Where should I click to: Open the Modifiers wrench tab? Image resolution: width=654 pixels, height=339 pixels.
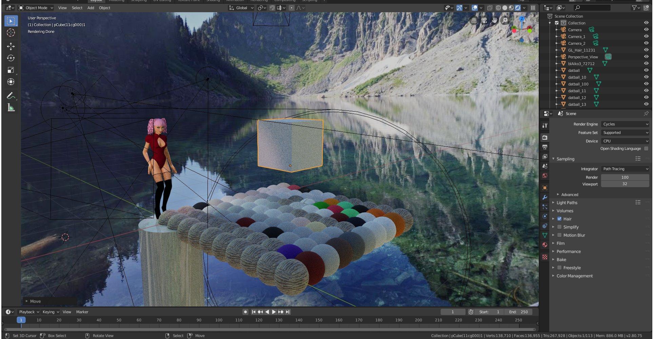coord(545,197)
